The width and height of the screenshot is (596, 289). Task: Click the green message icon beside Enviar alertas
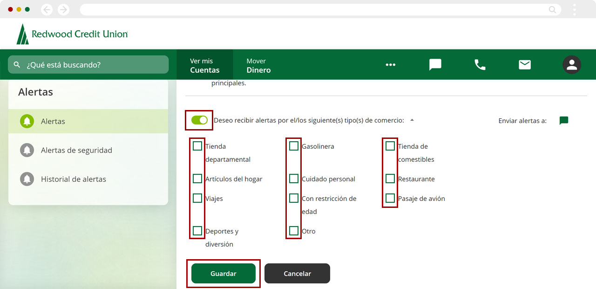click(x=563, y=121)
